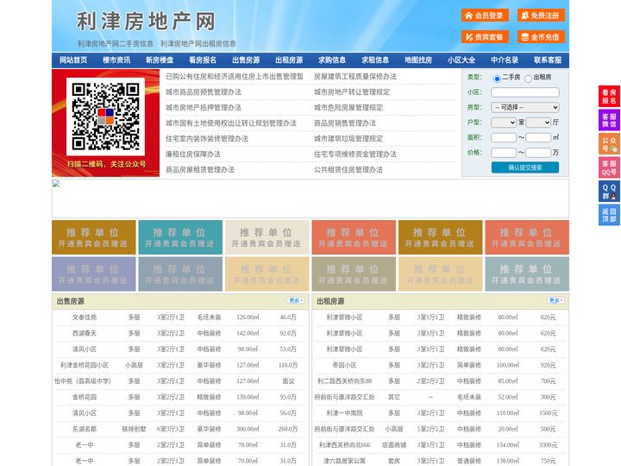Click the 客服微信 side floating icon
The width and height of the screenshot is (621, 466).
point(609,120)
